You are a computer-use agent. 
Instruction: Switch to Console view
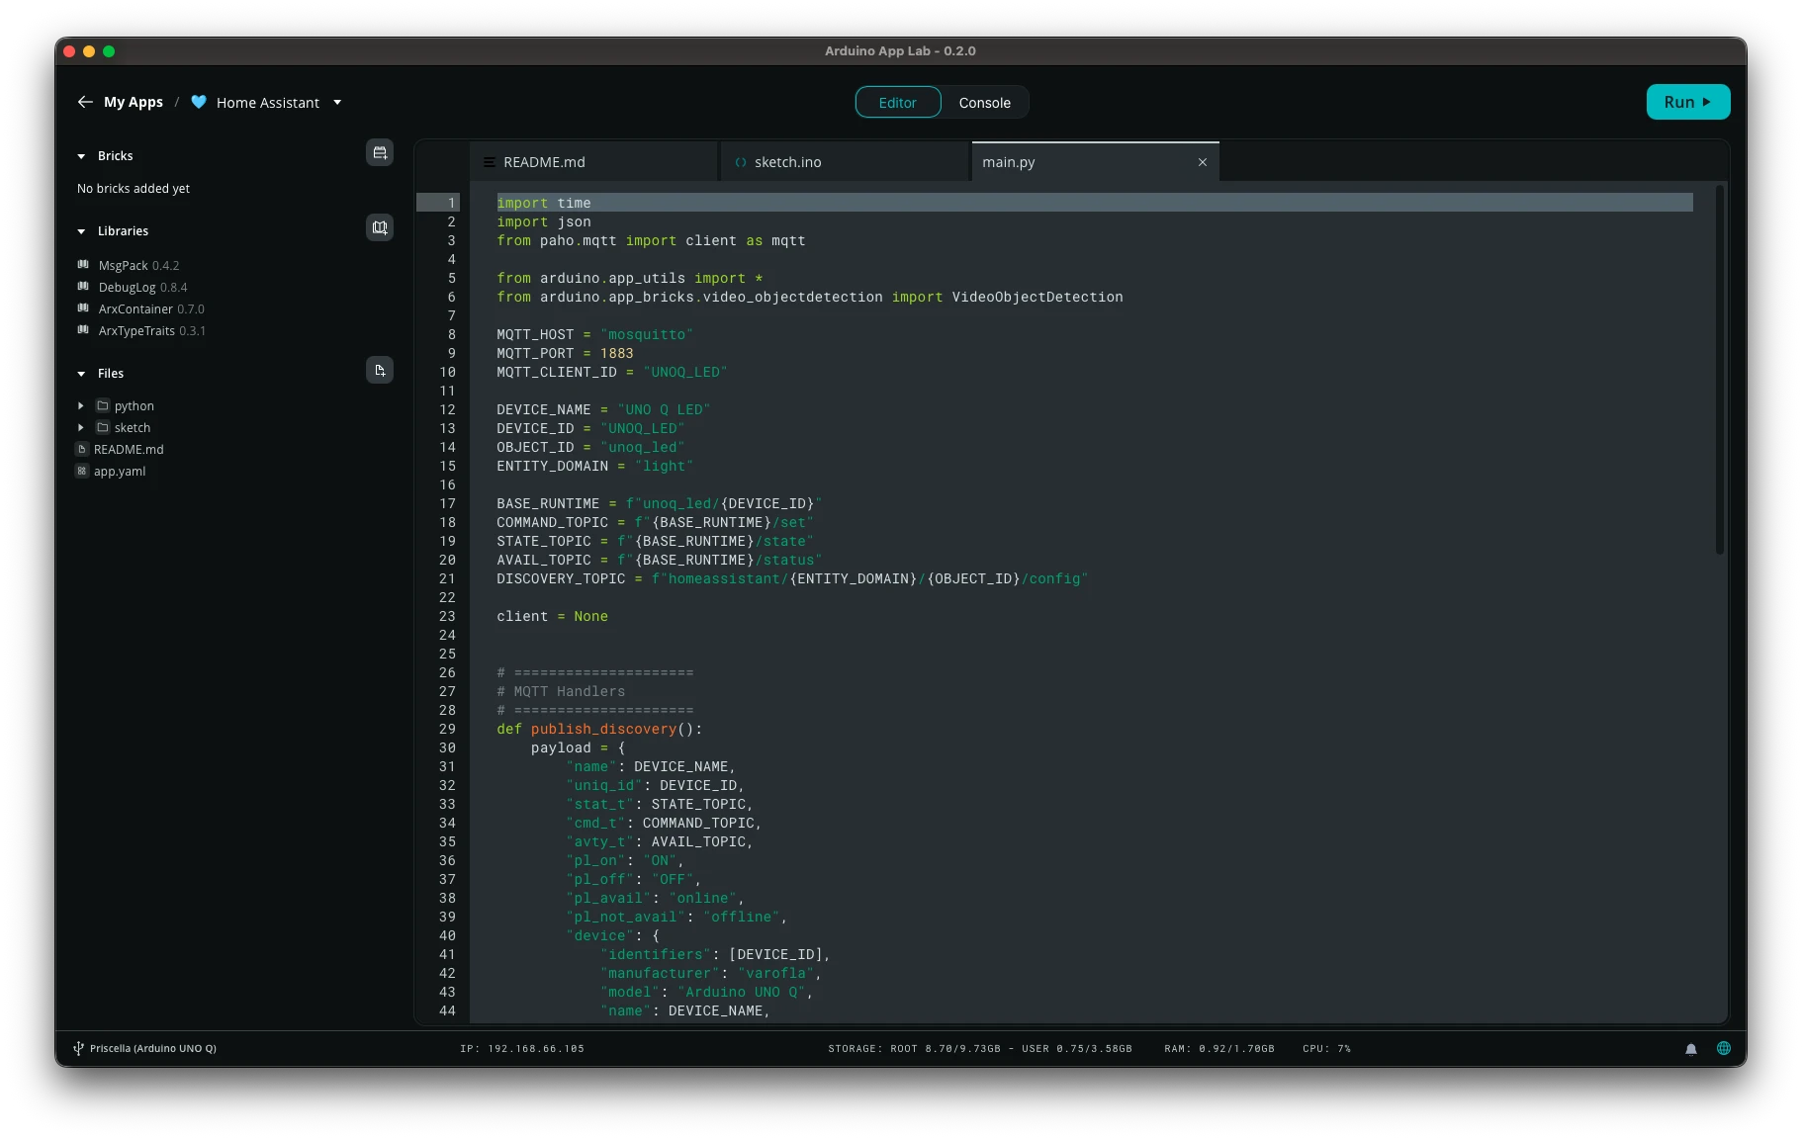tap(984, 103)
